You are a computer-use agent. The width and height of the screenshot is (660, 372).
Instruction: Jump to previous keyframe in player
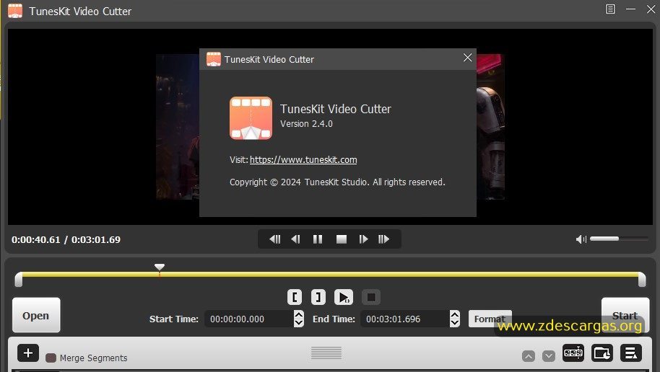274,239
